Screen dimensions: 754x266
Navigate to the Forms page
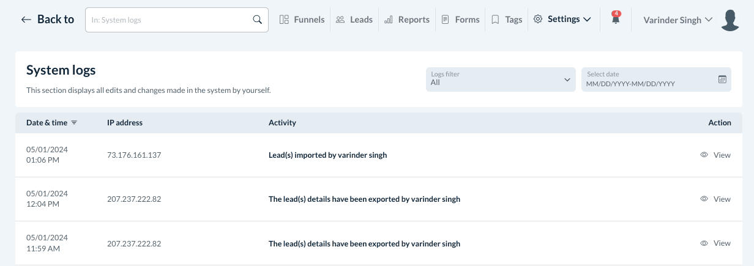pyautogui.click(x=460, y=20)
